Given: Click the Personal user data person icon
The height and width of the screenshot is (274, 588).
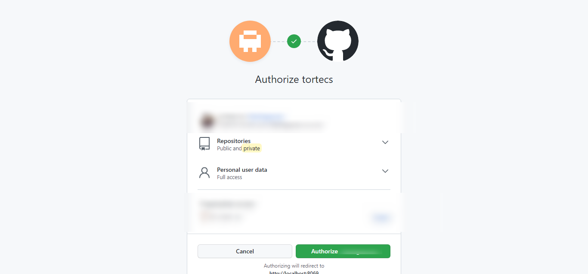Looking at the screenshot, I should point(204,173).
